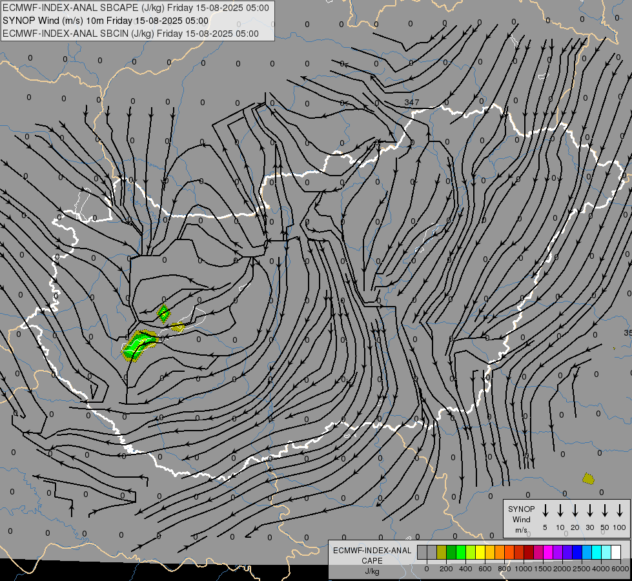
Task: Click the '347' value on the map
Action: coord(411,103)
